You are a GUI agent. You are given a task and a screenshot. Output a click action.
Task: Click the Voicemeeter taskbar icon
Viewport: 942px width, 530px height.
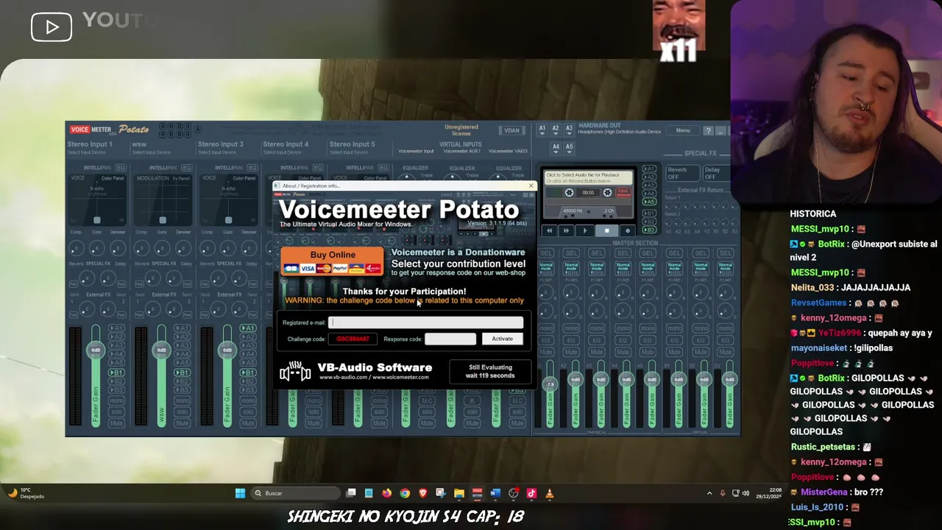pyautogui.click(x=477, y=493)
